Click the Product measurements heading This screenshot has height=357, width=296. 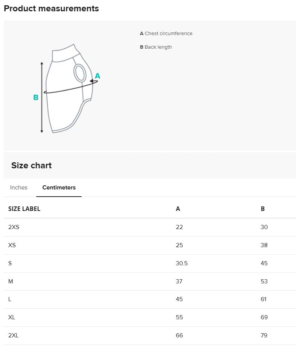(51, 9)
